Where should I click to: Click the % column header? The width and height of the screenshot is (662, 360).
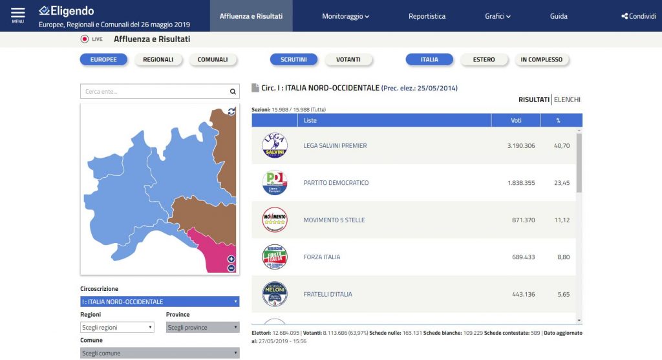tap(558, 120)
